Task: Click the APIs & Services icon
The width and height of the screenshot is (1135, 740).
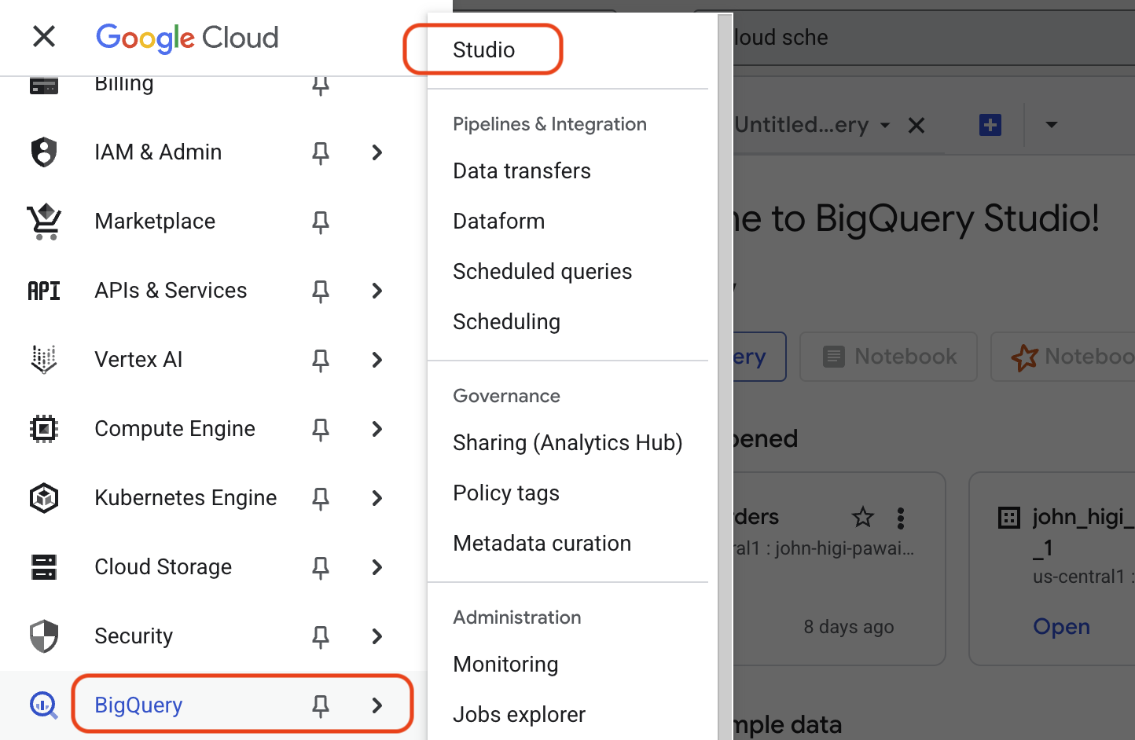Action: (43, 290)
